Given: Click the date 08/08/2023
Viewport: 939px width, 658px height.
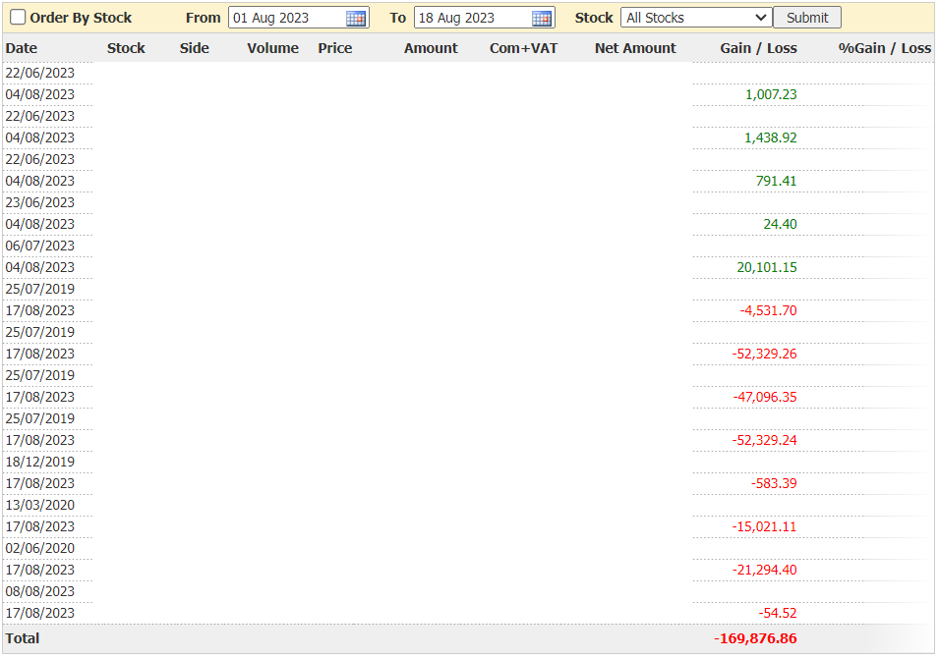Looking at the screenshot, I should pyautogui.click(x=40, y=591).
